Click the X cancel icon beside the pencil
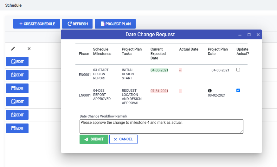The height and width of the screenshot is (167, 277). [29, 49]
